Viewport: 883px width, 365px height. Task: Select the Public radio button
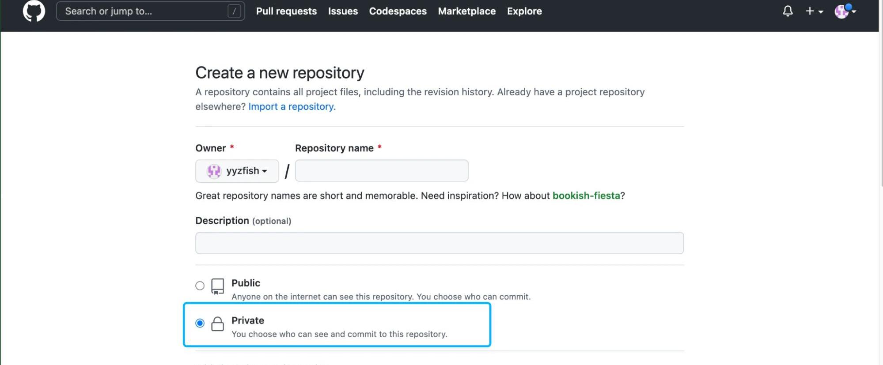[200, 286]
